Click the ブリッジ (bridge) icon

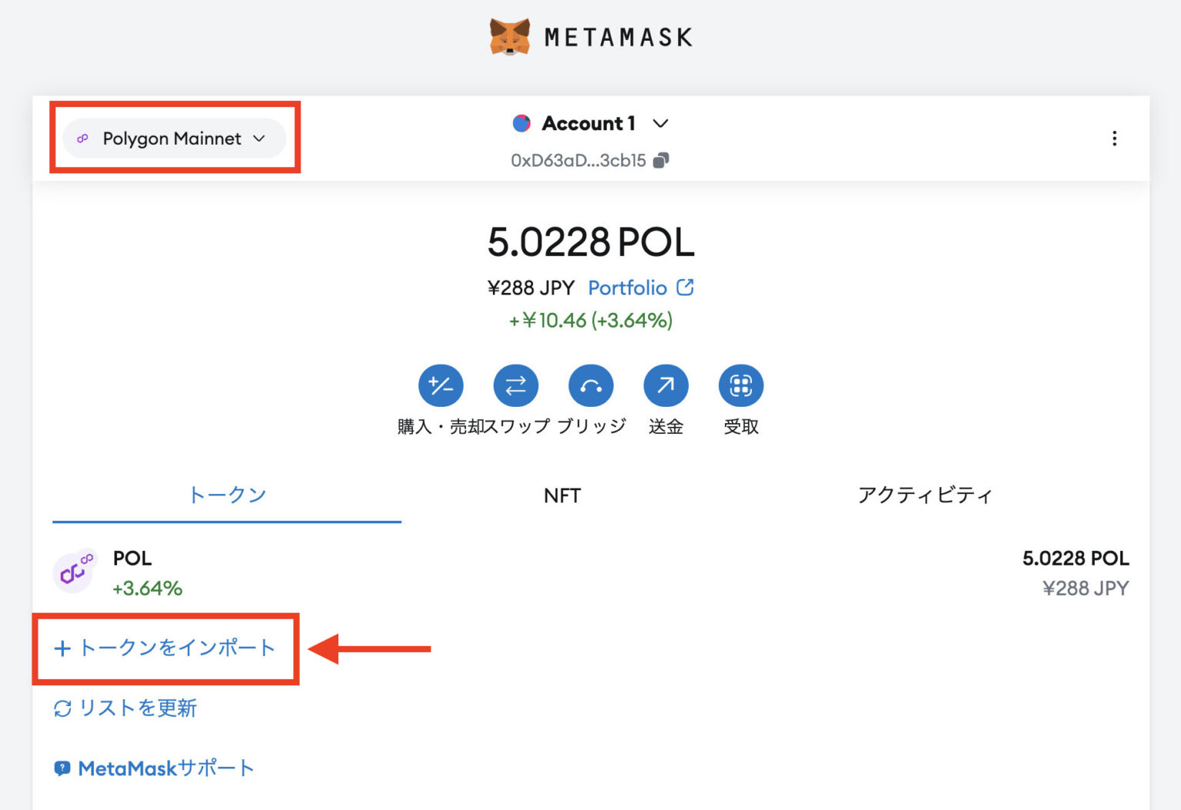point(590,385)
